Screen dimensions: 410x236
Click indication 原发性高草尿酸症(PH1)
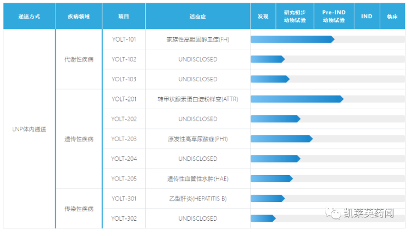(198, 139)
